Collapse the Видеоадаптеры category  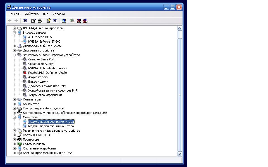(x=14, y=33)
